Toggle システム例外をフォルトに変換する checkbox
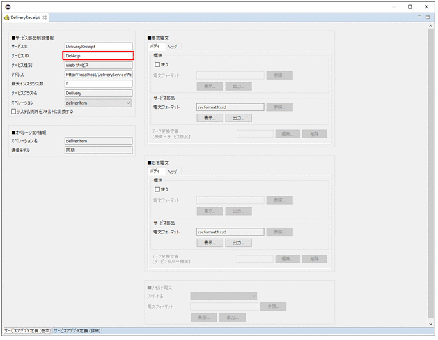The height and width of the screenshot is (340, 438). [x=13, y=112]
